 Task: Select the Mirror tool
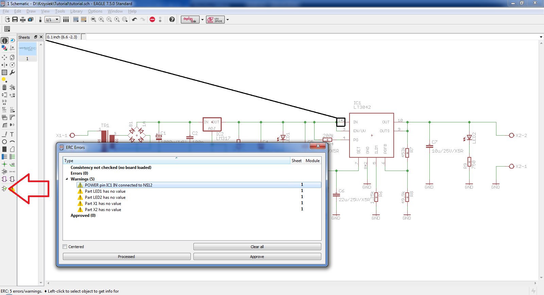click(x=4, y=65)
